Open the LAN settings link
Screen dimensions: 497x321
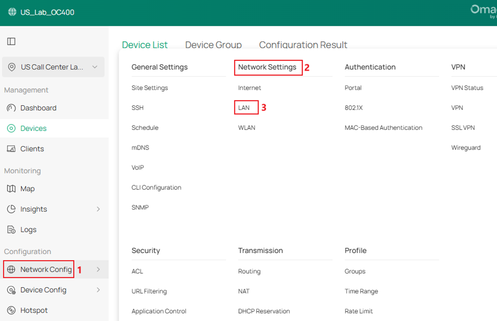click(245, 107)
